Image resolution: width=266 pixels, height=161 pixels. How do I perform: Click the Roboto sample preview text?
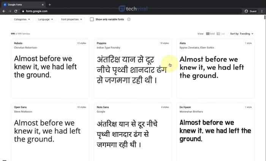(x=45, y=67)
